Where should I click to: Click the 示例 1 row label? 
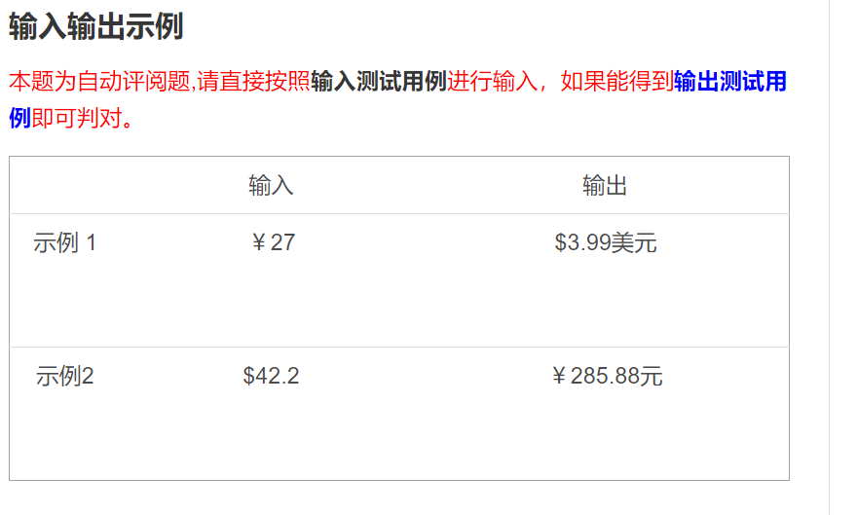tap(64, 243)
